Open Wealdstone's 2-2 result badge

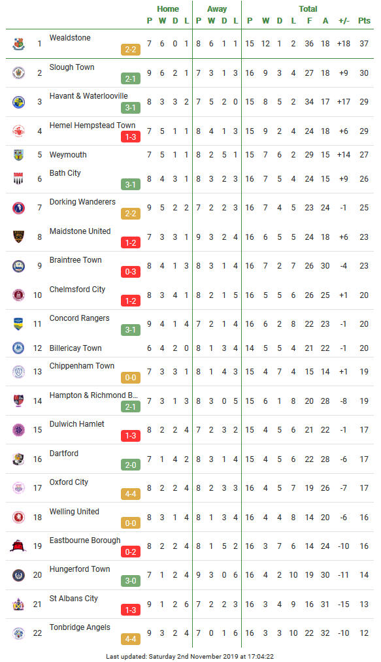[x=131, y=50]
